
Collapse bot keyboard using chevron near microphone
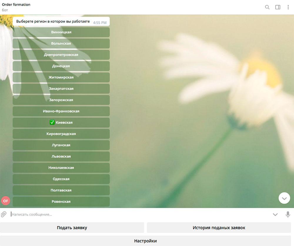(275, 214)
